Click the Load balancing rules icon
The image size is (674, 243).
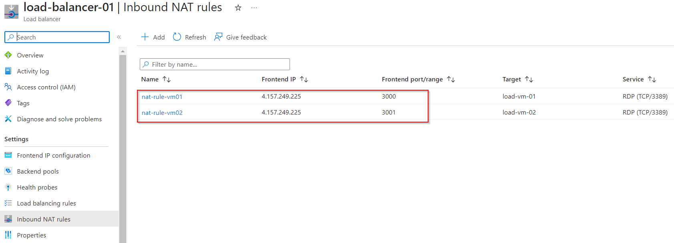point(8,203)
